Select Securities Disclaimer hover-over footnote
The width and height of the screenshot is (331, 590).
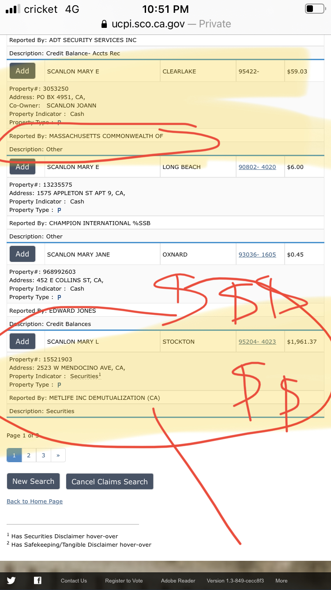point(62,536)
